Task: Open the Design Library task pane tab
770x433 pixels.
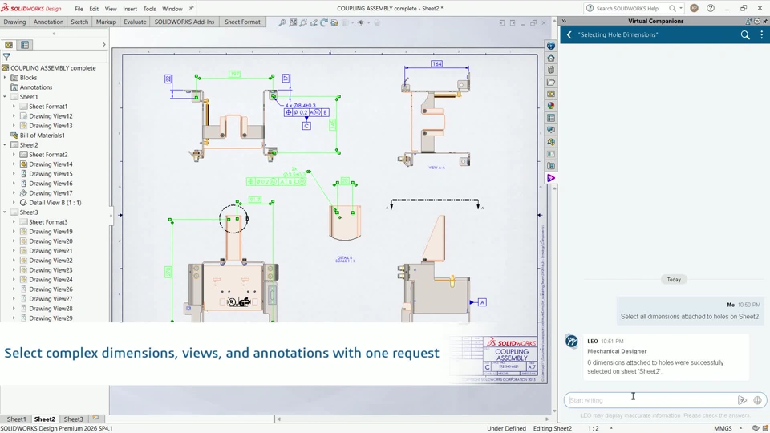Action: point(551,70)
